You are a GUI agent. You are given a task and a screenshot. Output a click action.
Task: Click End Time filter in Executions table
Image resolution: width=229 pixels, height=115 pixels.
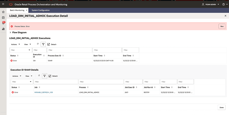point(131,50)
